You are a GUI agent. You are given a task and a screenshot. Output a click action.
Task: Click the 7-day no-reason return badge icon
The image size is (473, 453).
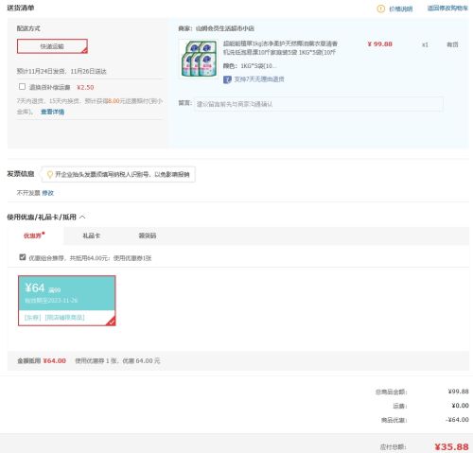pos(227,79)
